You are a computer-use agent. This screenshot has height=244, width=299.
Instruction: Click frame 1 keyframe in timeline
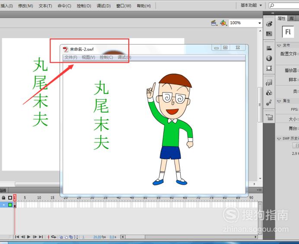(15, 205)
